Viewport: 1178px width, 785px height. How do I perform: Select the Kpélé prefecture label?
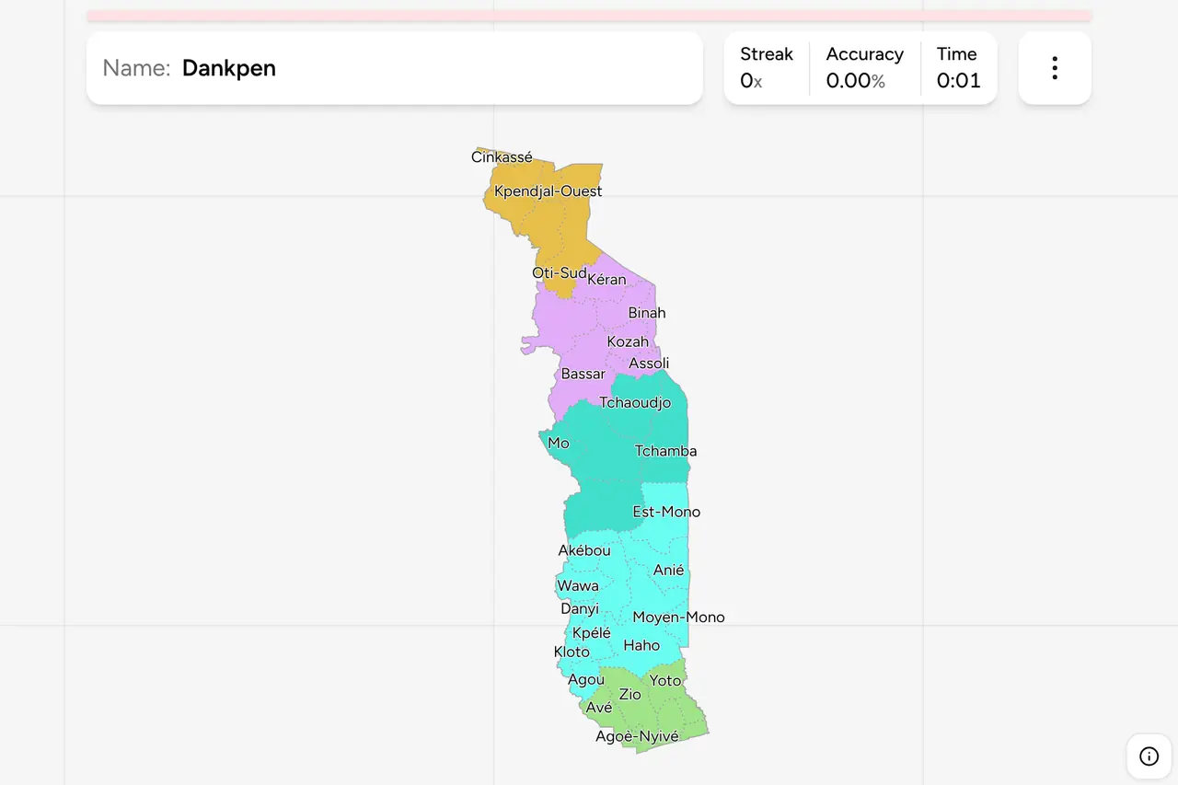[592, 633]
